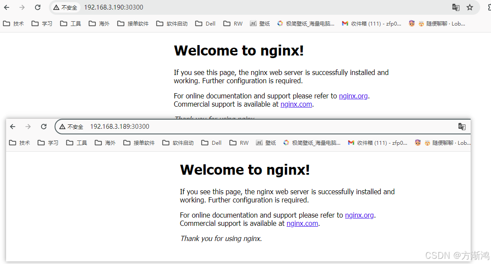Bookmark 192.168.3.190 page with star icon

[470, 7]
